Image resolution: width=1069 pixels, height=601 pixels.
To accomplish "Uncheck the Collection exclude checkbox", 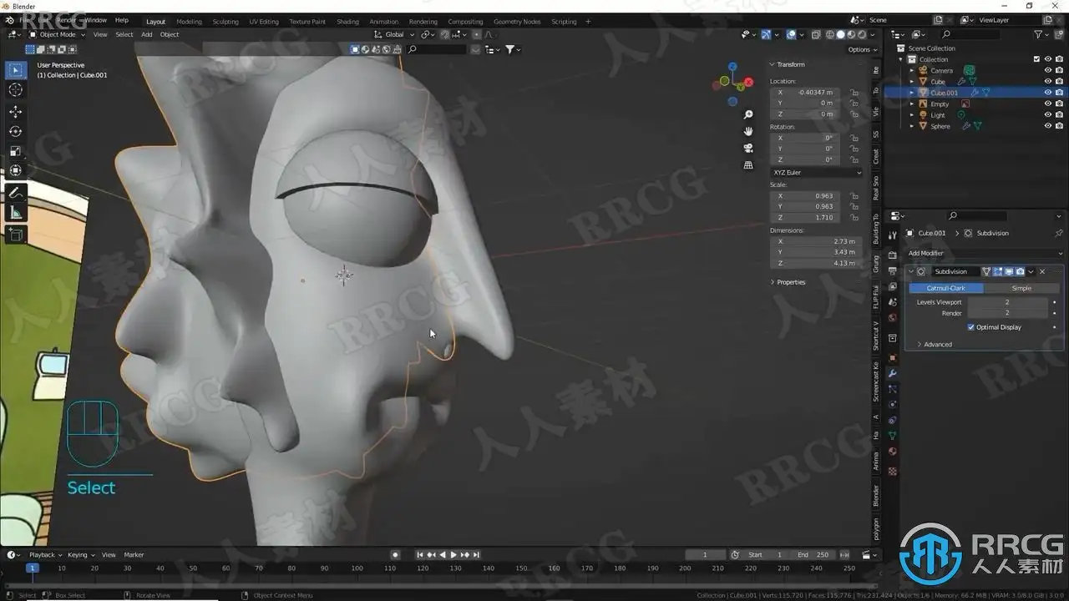I will [x=1036, y=59].
